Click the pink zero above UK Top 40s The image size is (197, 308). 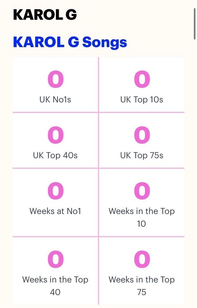pyautogui.click(x=56, y=135)
